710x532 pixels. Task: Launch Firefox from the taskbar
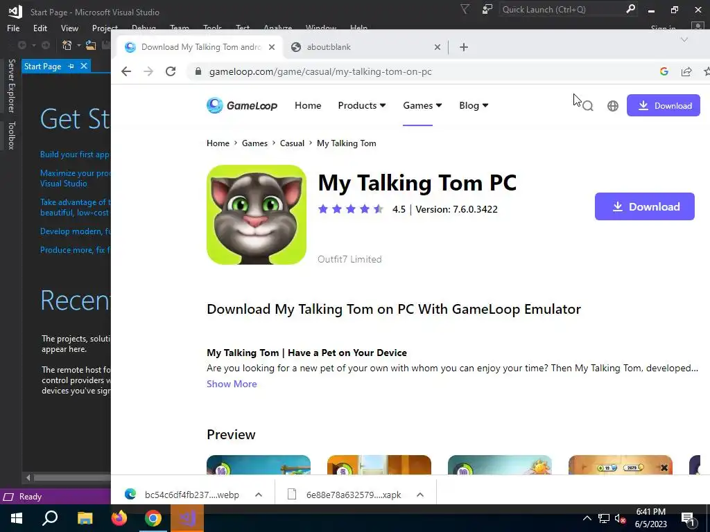coord(119,518)
